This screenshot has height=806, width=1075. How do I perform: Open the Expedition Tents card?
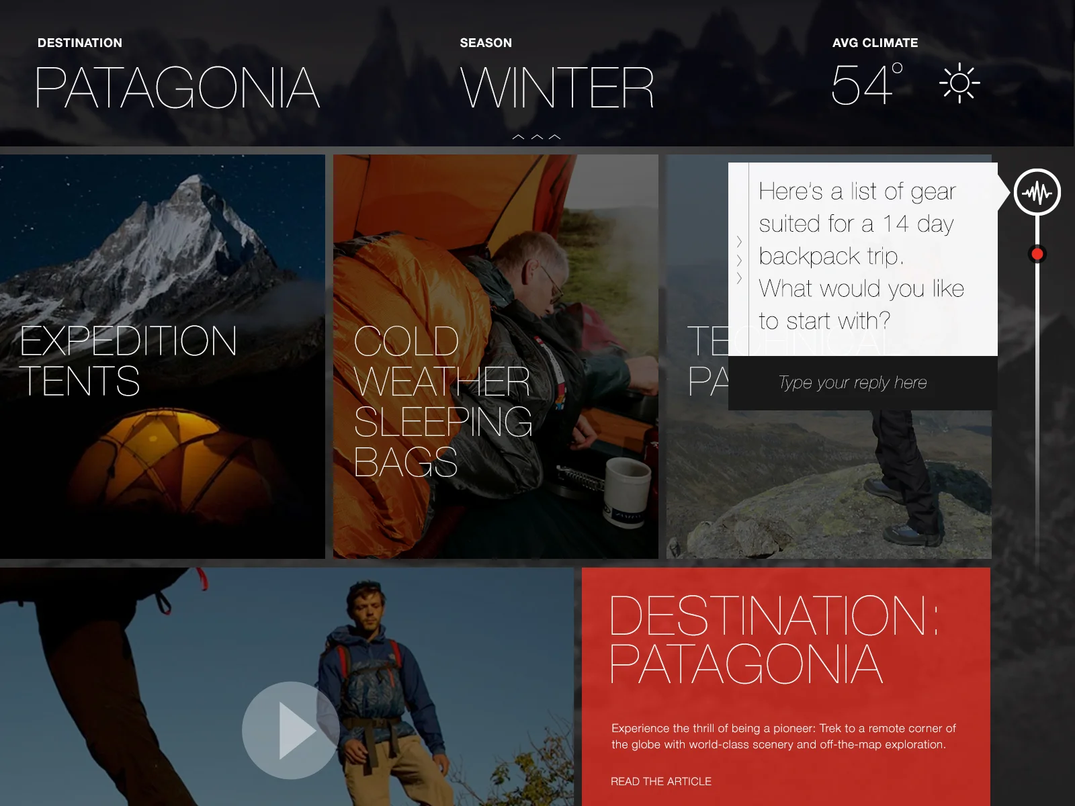click(162, 357)
